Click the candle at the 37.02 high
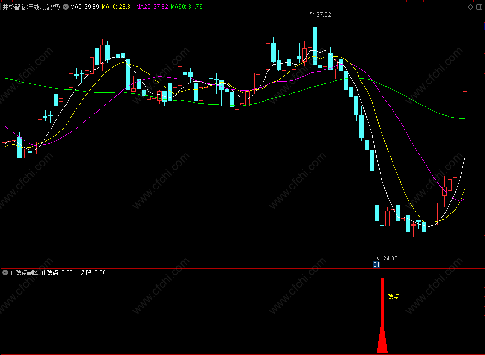The image size is (485, 355). (x=310, y=35)
